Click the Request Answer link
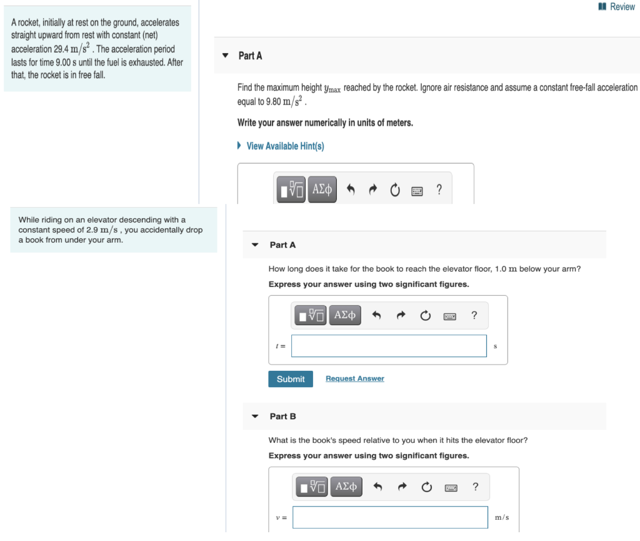Viewport: 640px width, 541px height. [354, 378]
